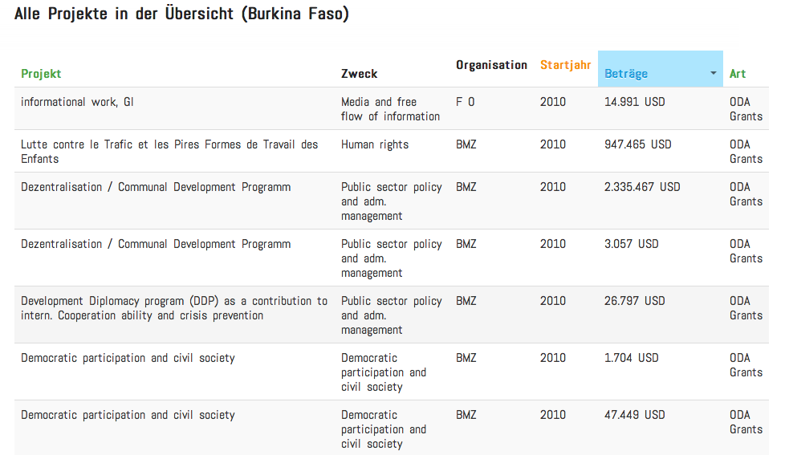
Task: Click the Organisation column header
Action: (x=491, y=65)
